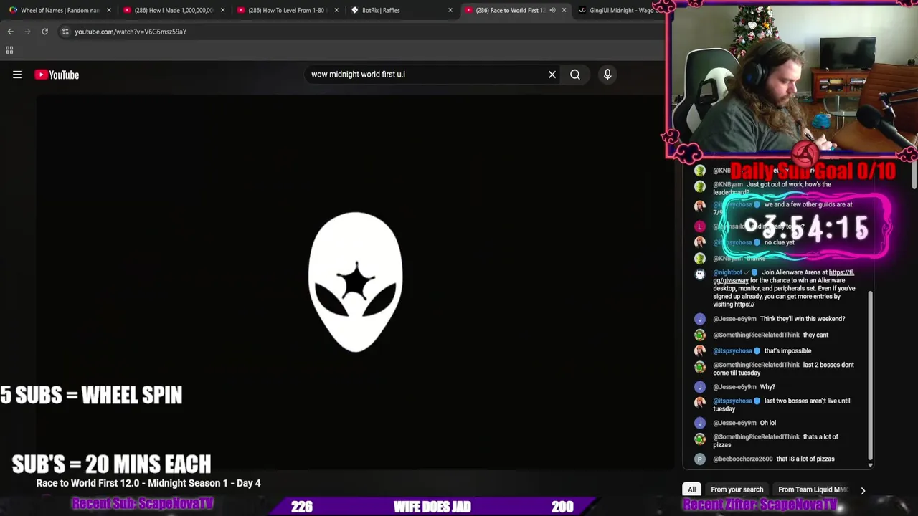Image resolution: width=918 pixels, height=516 pixels.
Task: Close the BotRix Raffles tab
Action: [450, 10]
